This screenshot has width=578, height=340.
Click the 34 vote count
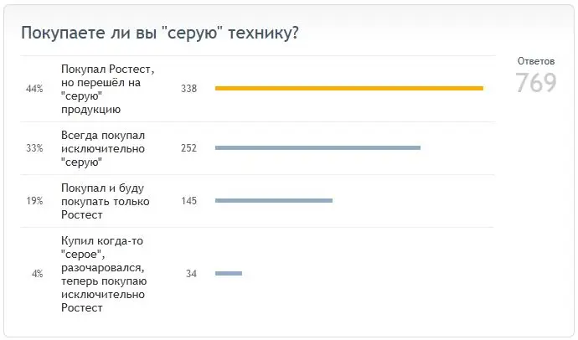tap(191, 274)
